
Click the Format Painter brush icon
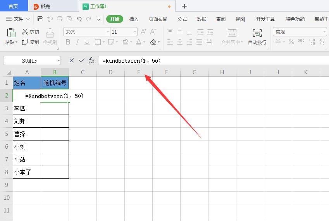[x=50, y=33]
